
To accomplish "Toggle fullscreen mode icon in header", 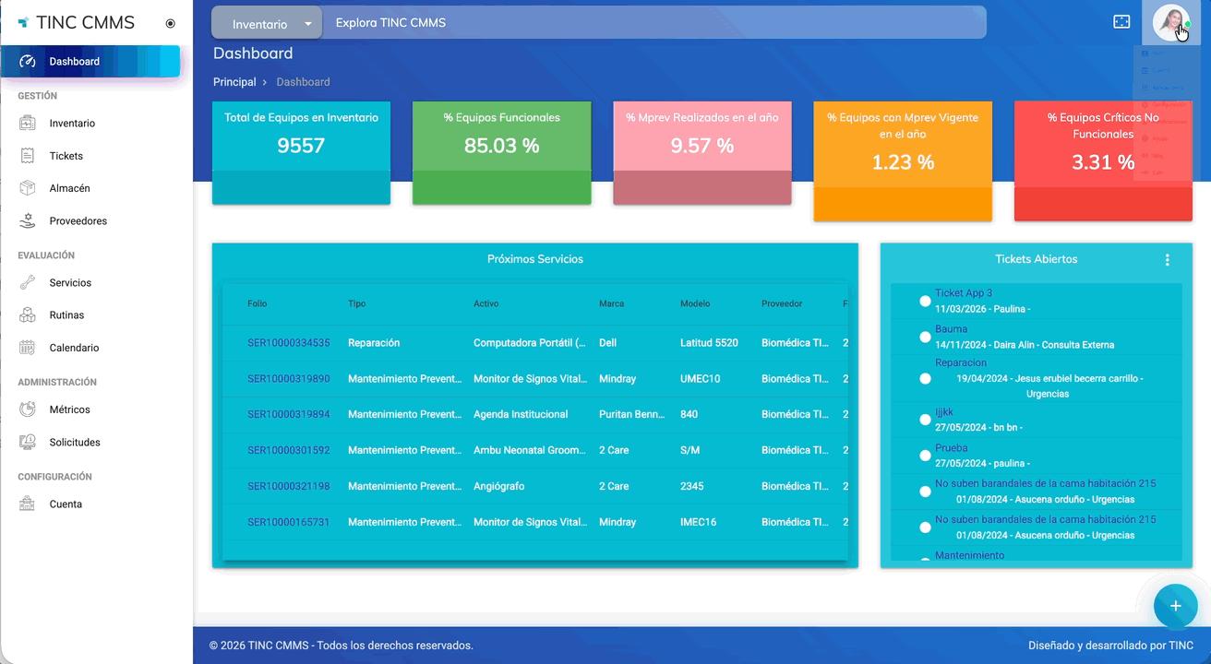I will [1121, 22].
